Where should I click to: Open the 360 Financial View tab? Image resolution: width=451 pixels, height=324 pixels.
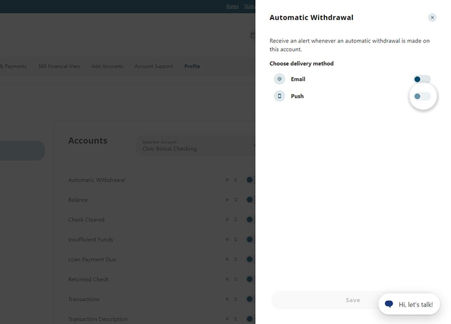point(59,66)
